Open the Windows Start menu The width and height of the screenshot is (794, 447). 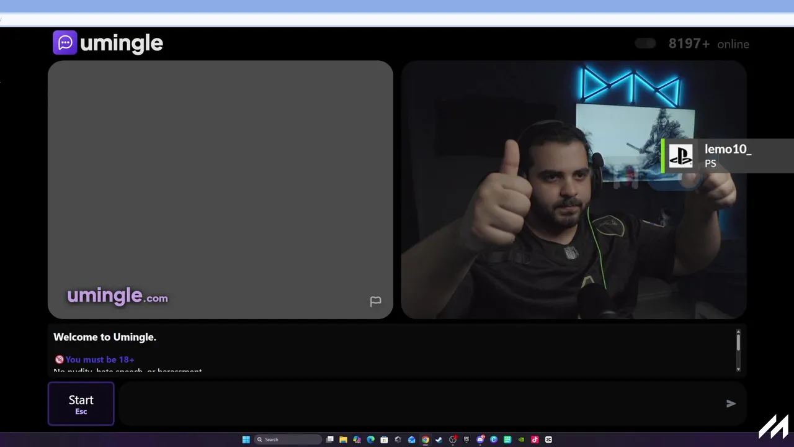point(246,440)
